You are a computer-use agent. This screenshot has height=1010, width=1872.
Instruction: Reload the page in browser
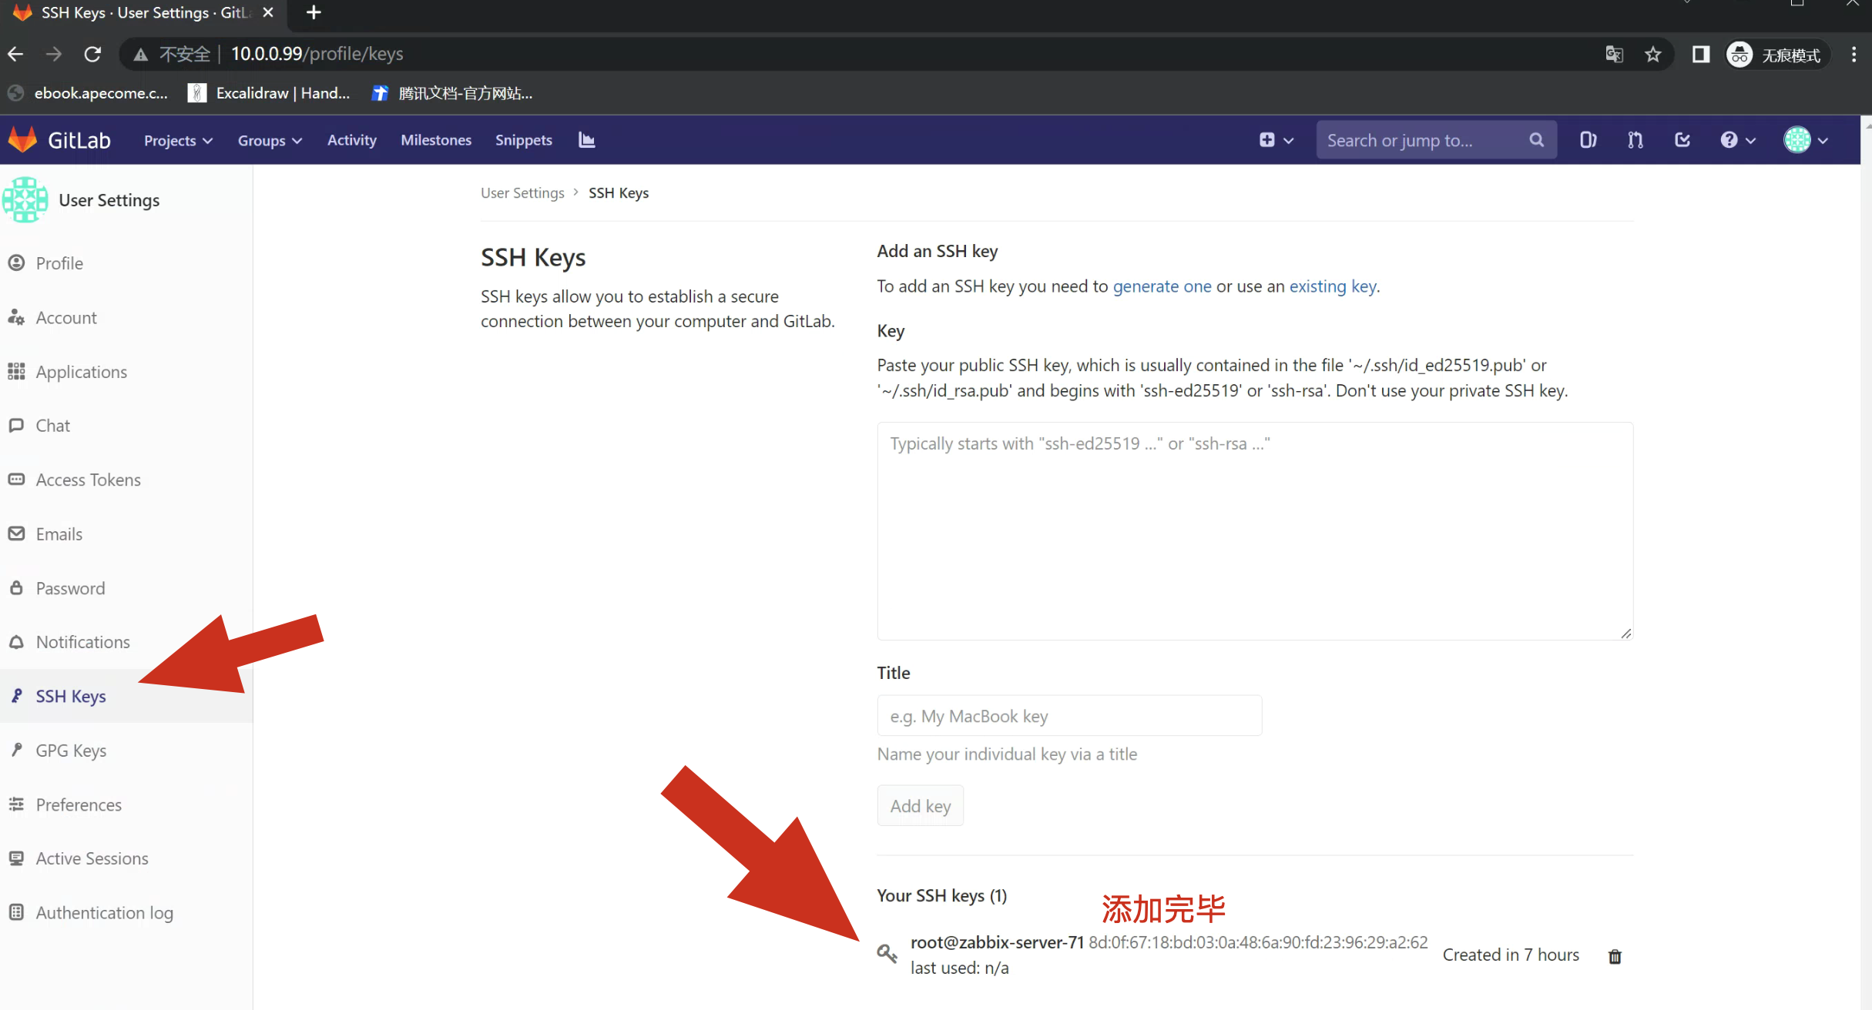click(92, 54)
